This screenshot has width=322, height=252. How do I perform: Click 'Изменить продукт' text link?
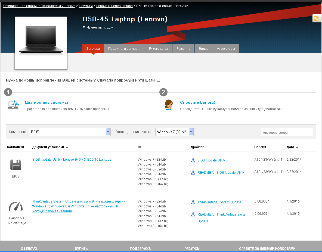[x=101, y=27]
